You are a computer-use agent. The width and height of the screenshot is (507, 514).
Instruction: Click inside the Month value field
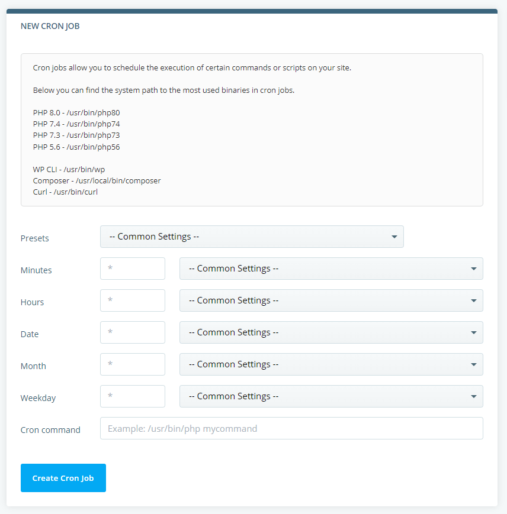pos(132,364)
